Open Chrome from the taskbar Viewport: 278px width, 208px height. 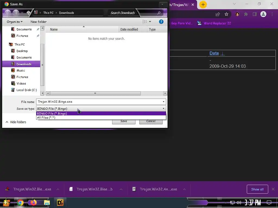click(20, 203)
